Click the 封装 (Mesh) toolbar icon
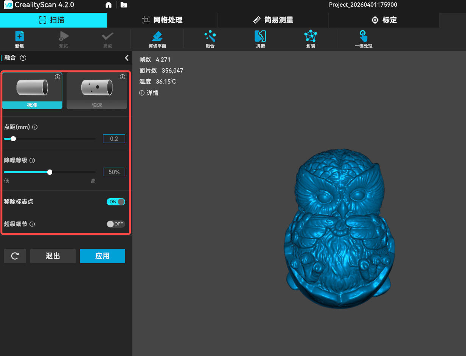The width and height of the screenshot is (466, 356). 311,39
